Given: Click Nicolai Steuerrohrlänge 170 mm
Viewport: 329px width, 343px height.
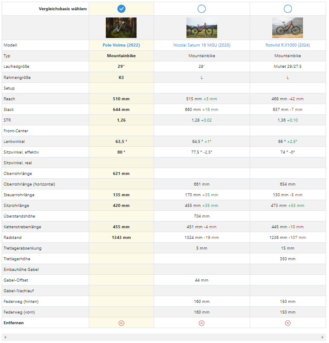Looking at the screenshot, I should (193, 195).
